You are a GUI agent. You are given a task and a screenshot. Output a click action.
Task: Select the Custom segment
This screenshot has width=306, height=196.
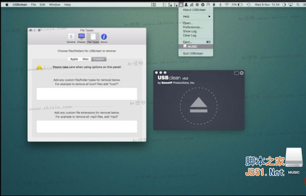(x=99, y=59)
